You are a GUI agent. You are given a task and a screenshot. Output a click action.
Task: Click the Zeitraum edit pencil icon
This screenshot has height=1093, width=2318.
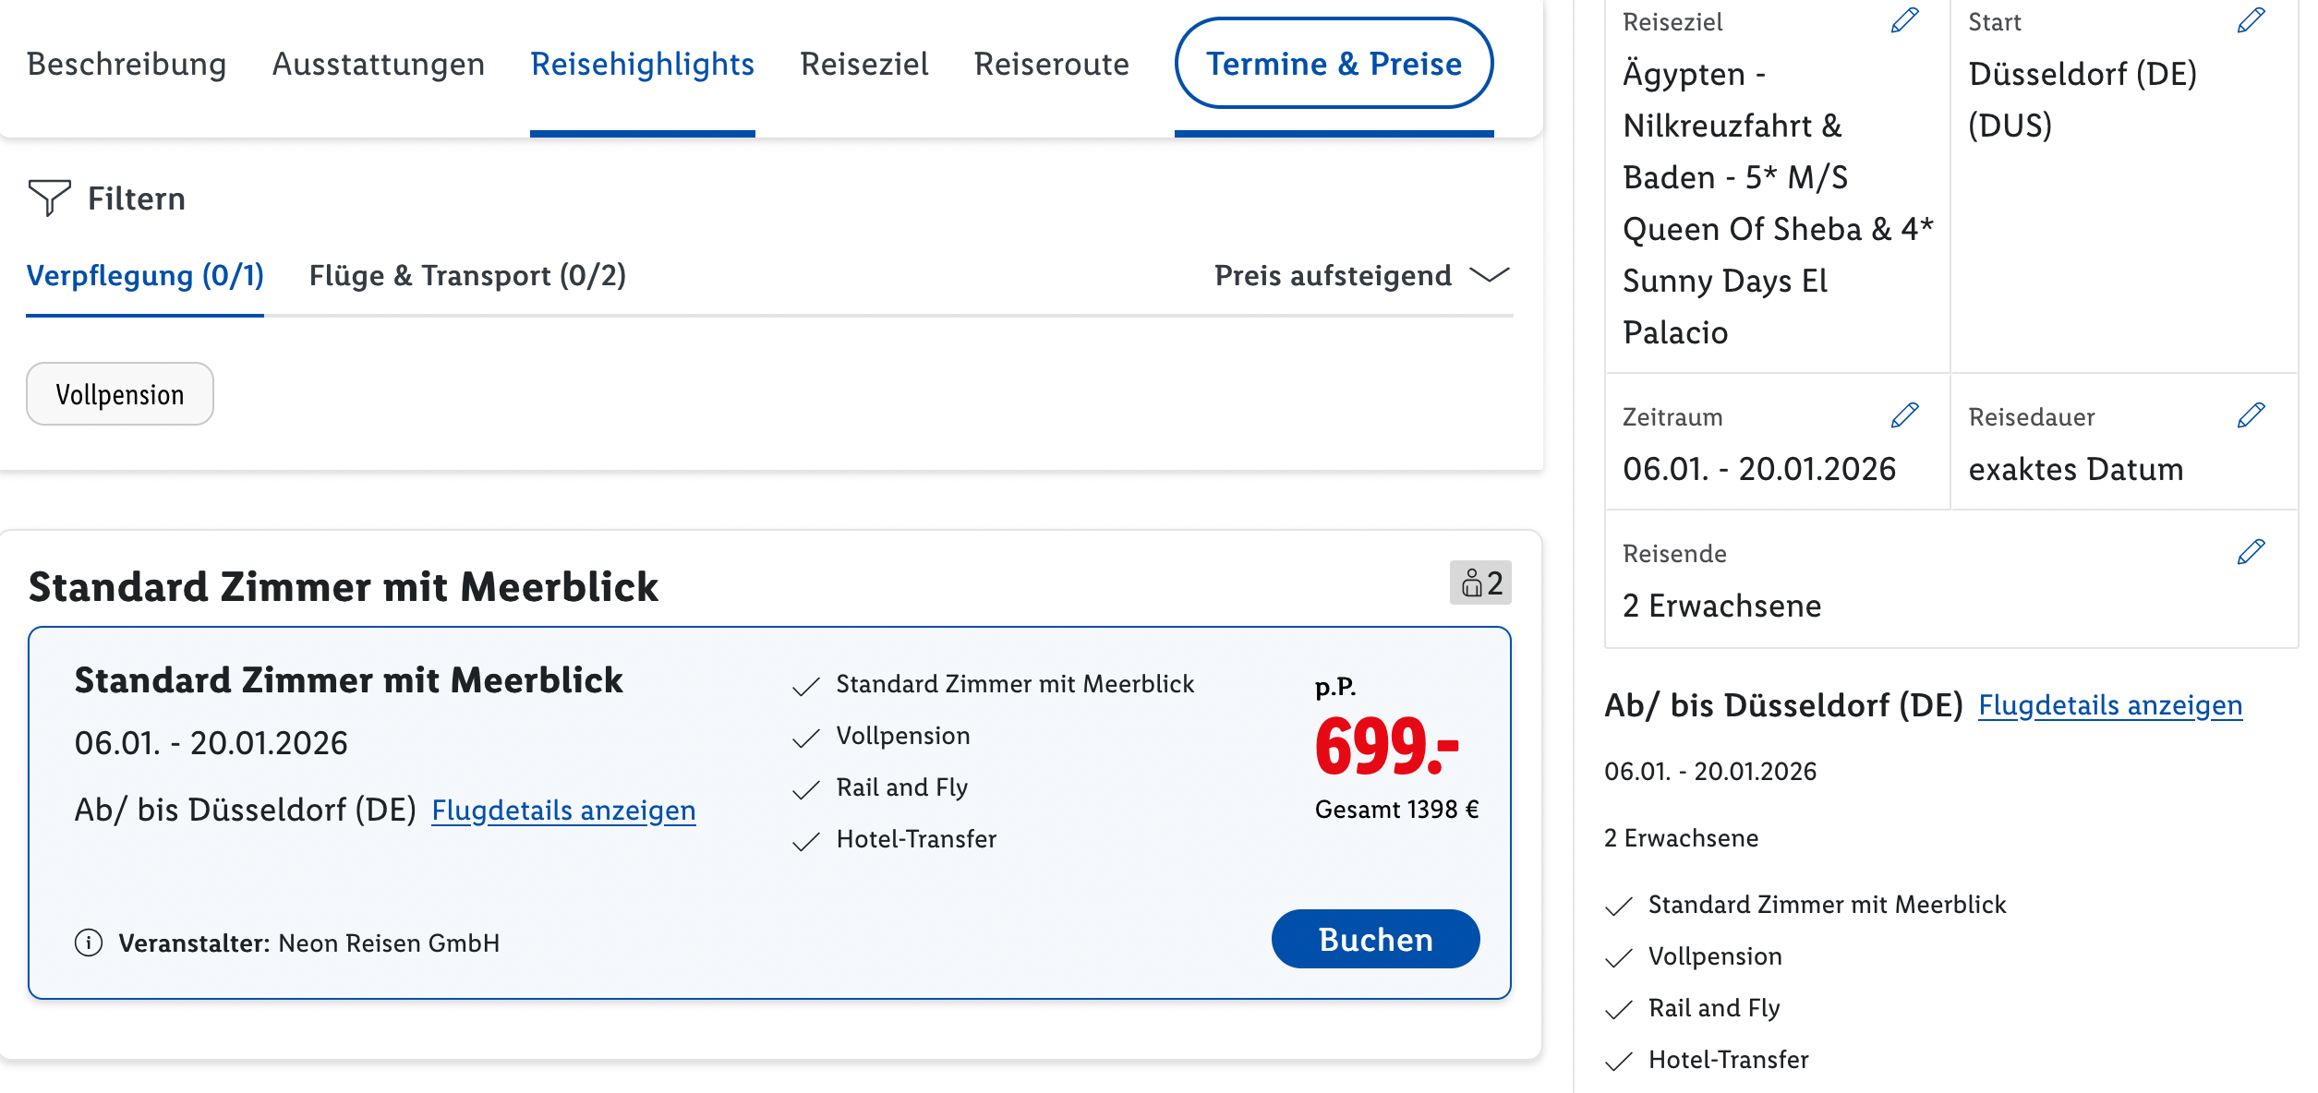tap(1904, 415)
